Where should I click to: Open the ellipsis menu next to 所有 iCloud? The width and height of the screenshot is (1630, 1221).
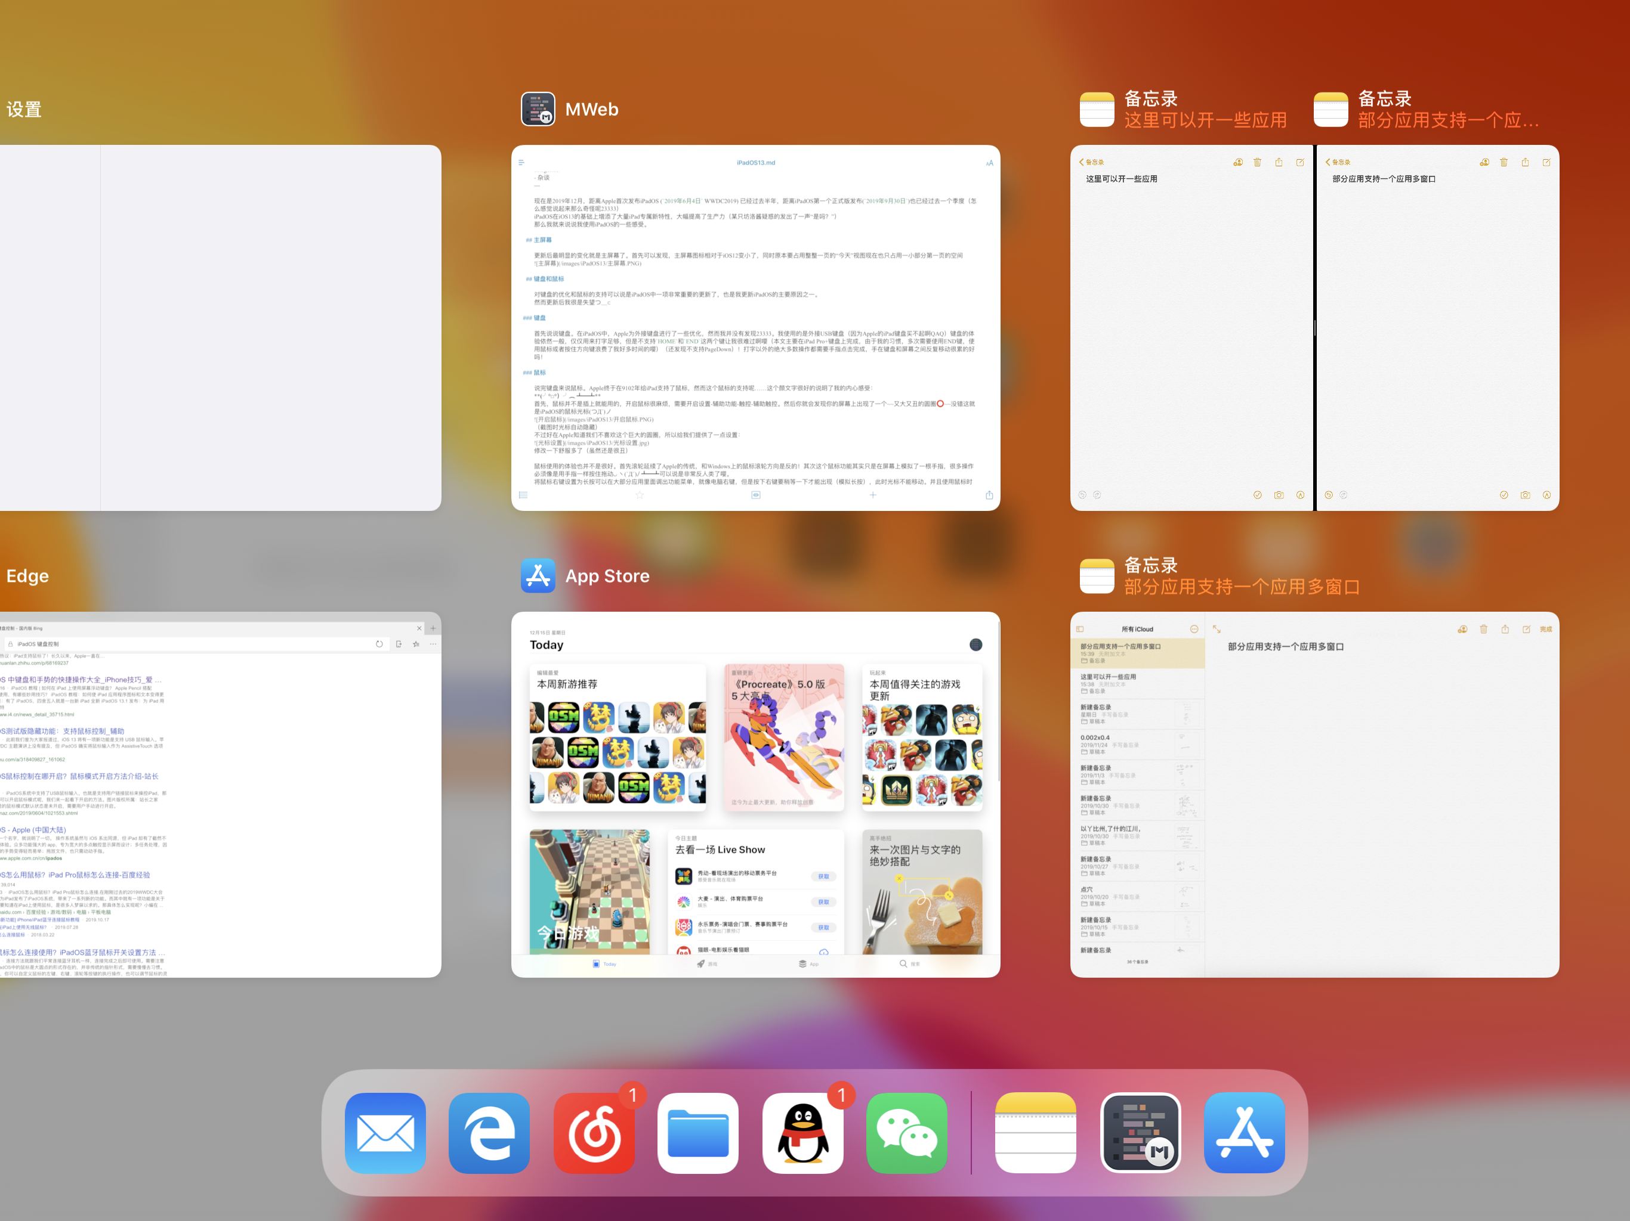tap(1194, 629)
